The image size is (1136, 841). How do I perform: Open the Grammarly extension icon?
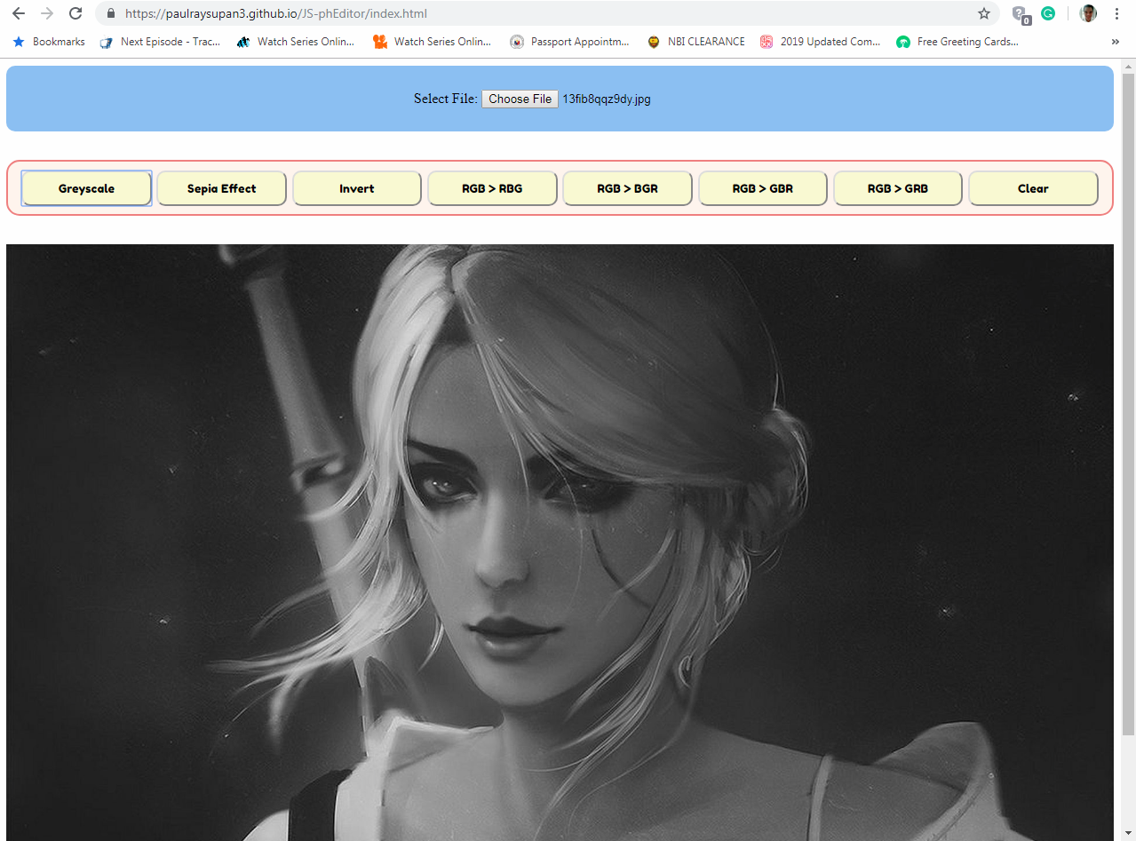[1048, 13]
